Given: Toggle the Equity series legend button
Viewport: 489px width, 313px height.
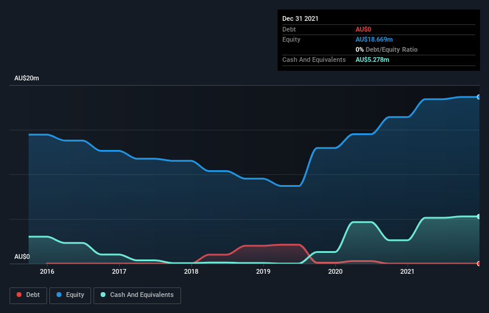Looking at the screenshot, I should pos(70,295).
